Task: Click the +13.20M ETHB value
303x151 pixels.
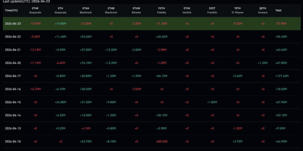Action: 111,63
